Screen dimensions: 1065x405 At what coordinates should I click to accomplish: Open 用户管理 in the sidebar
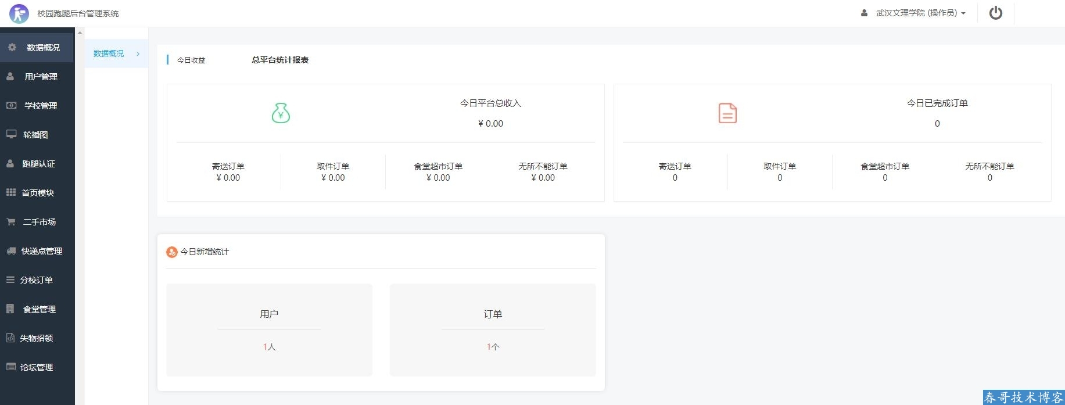tap(40, 77)
